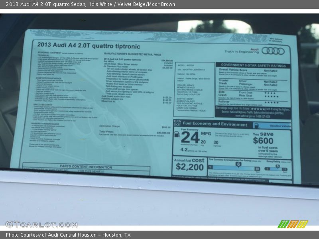319x239 pixels.
Task: Click the EPA DOT badge
Action: coord(177,124)
